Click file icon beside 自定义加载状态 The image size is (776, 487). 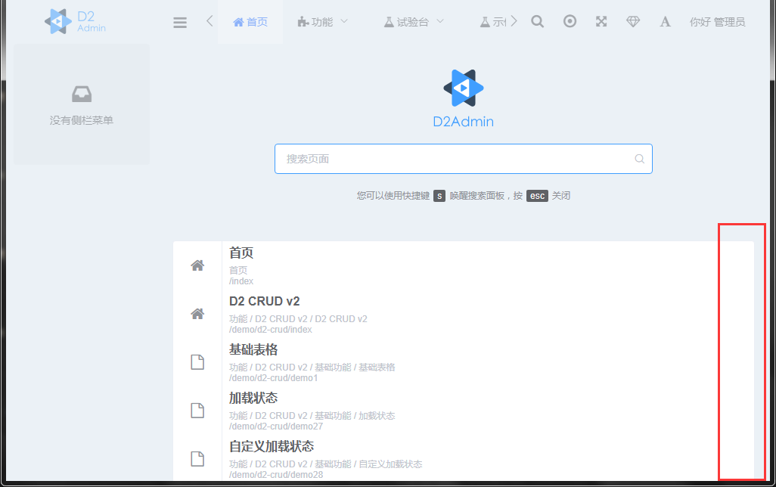tap(197, 459)
